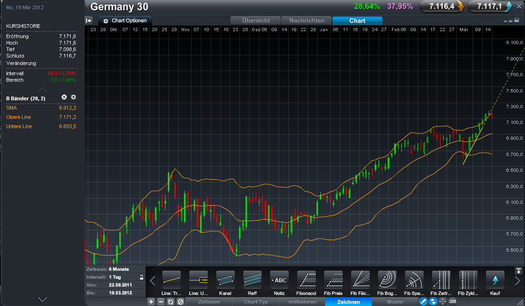525x306 pixels.
Task: Click the blue up-down arrows icon
Action: tap(433, 301)
